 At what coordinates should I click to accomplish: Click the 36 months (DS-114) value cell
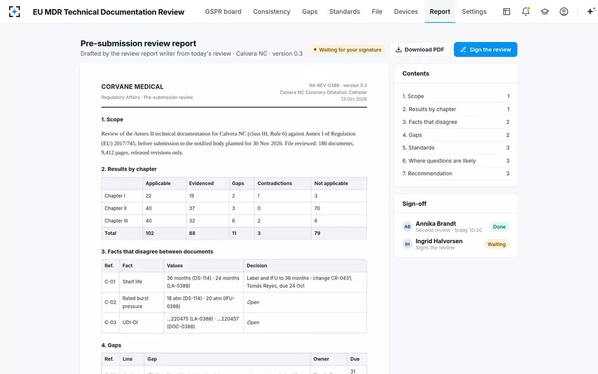point(203,282)
